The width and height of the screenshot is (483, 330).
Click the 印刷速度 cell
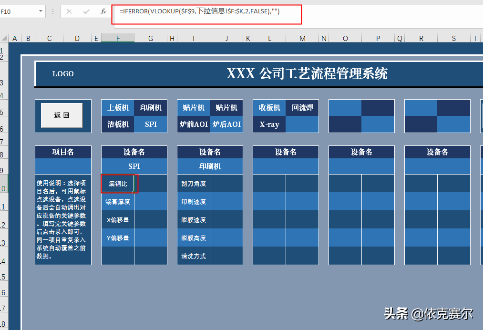coord(194,202)
